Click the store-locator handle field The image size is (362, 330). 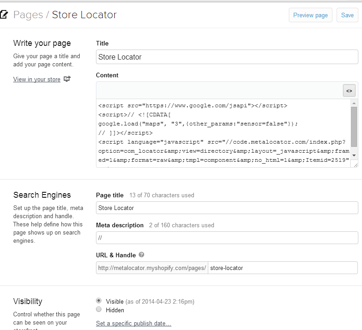click(283, 268)
